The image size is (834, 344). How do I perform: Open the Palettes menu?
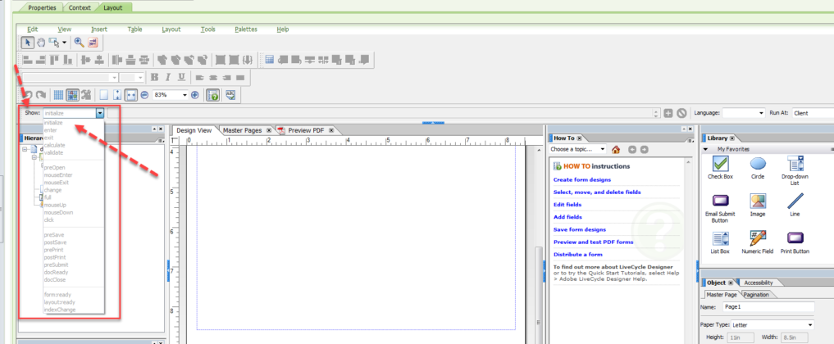pos(246,29)
